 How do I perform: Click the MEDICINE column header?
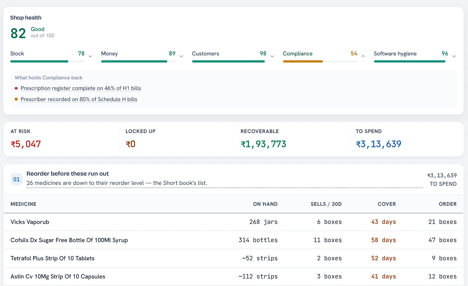pos(23,204)
